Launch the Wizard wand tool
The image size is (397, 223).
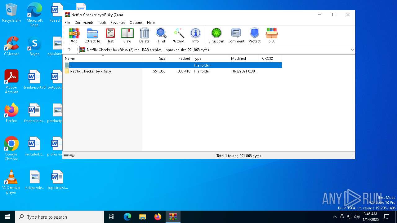[x=179, y=35]
